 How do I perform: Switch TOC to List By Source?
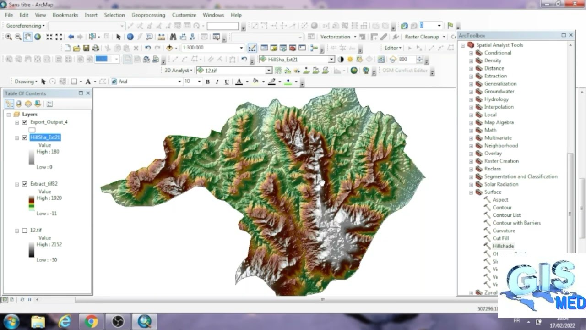coord(19,104)
